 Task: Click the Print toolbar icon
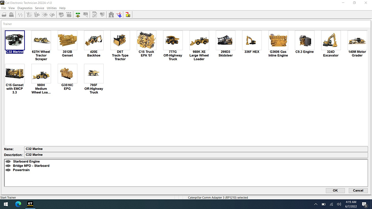4,15
